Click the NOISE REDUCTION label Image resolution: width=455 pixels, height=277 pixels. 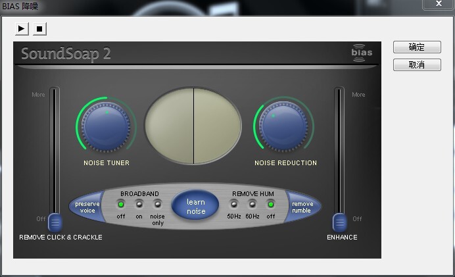tap(285, 163)
